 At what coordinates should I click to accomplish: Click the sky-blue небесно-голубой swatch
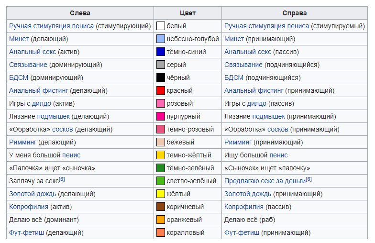[161, 39]
